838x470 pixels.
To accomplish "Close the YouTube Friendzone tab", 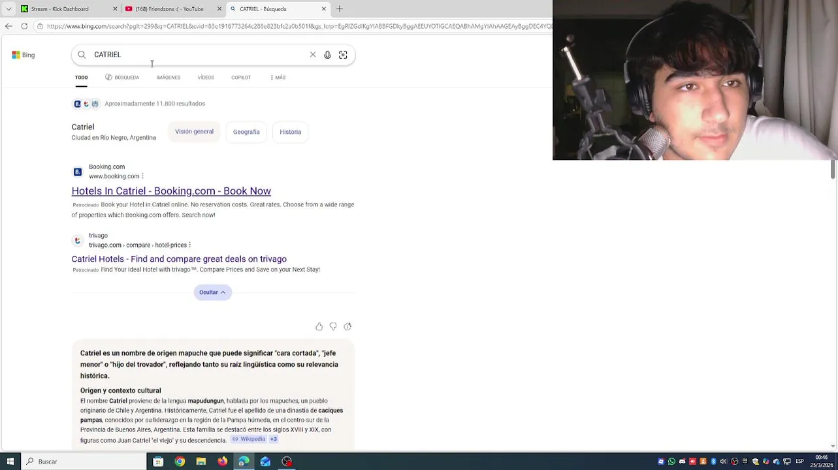I will coord(219,8).
